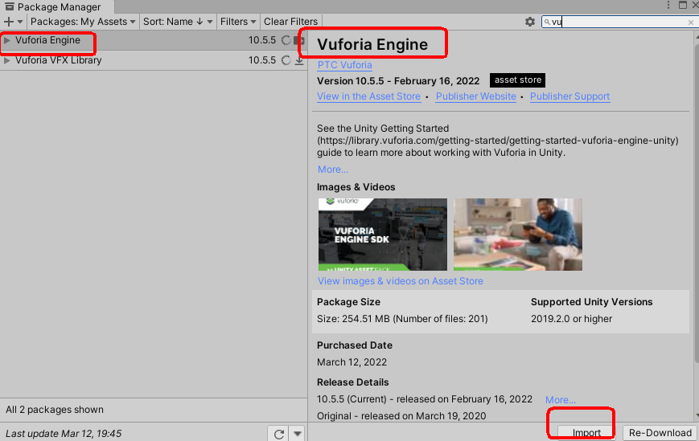Click refresh icon beside Vuforia Engine
The height and width of the screenshot is (441, 699).
coord(286,40)
